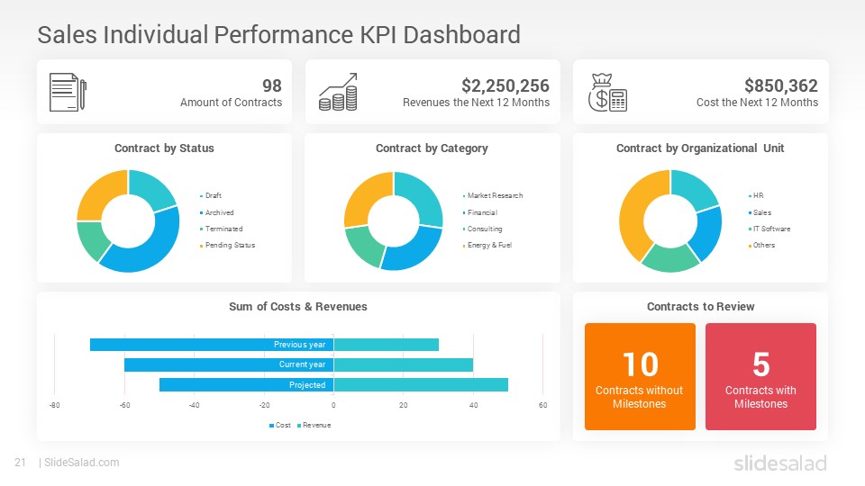
Task: Click the Cost legend swatch
Action: coord(271,426)
